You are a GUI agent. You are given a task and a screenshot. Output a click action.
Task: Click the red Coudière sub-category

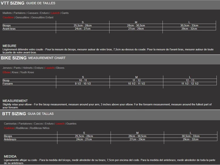(8, 17)
